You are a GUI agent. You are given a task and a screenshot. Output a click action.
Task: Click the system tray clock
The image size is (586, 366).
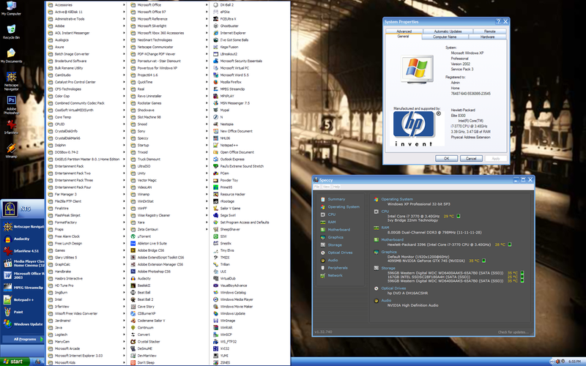coord(574,362)
